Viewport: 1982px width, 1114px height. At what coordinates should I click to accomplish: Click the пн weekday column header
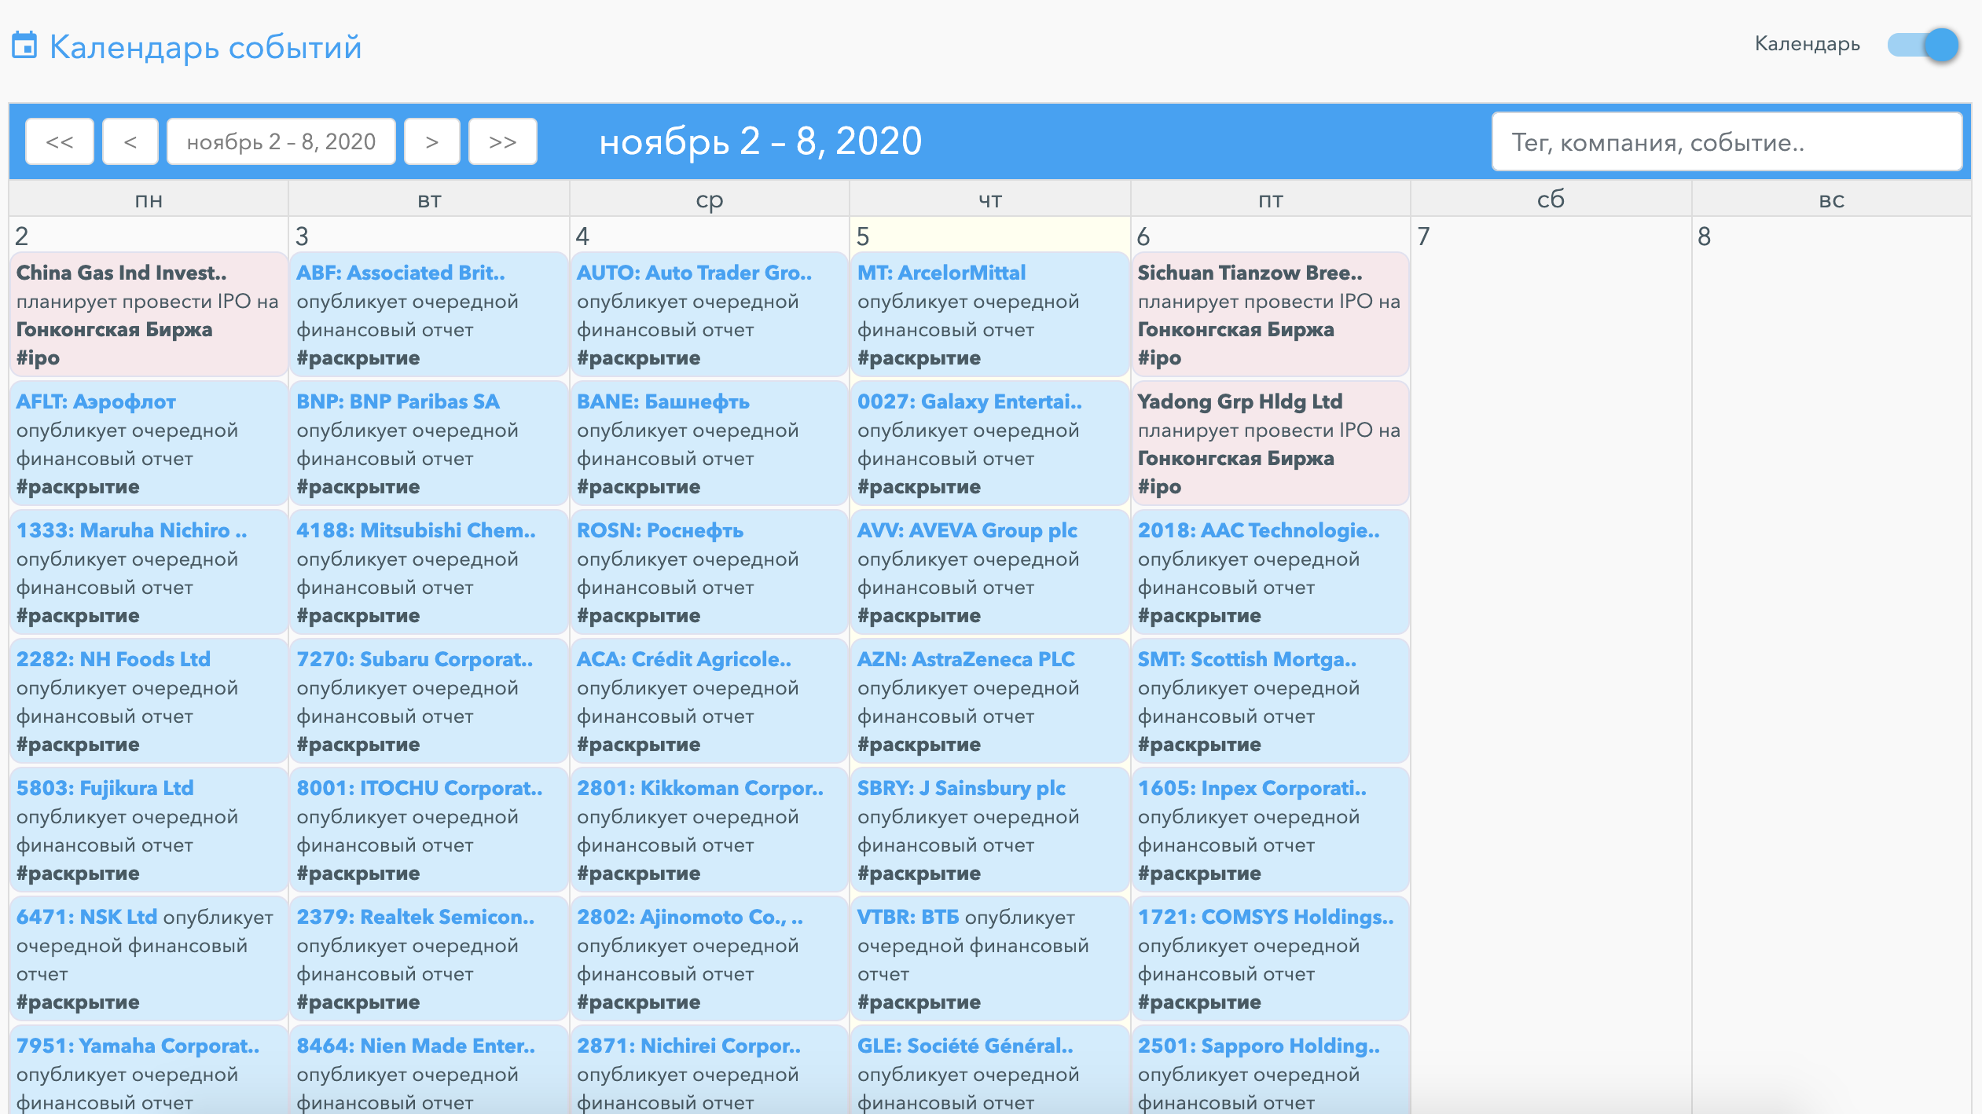(149, 200)
